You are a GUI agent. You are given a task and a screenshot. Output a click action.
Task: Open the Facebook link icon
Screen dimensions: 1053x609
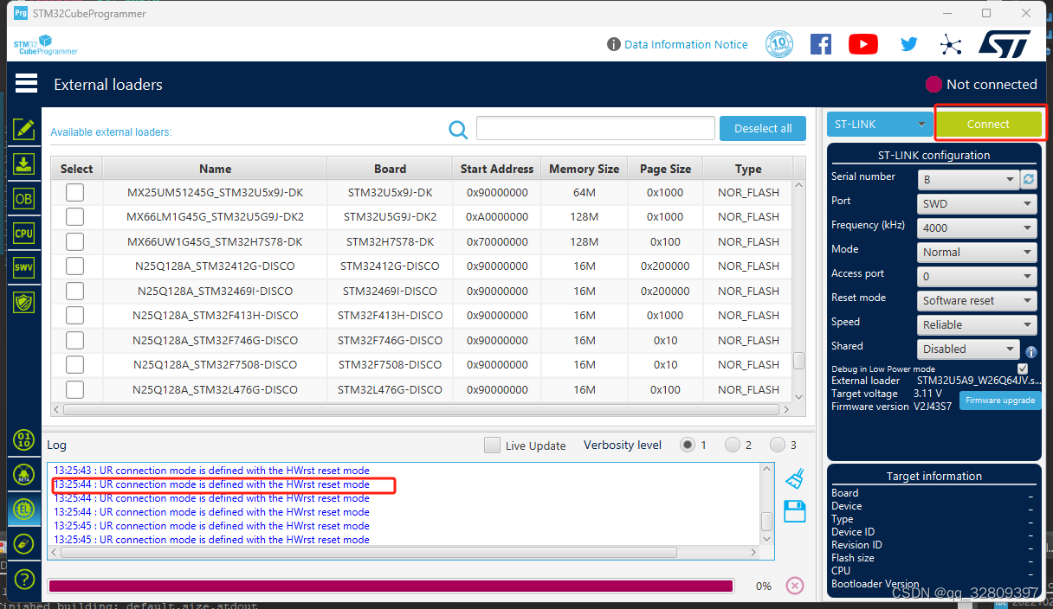click(821, 44)
